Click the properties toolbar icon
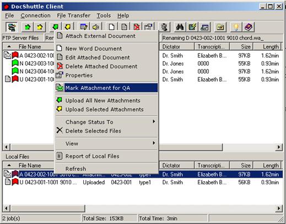Image resolution: width=286 pixels, height=224 pixels. tap(149, 27)
